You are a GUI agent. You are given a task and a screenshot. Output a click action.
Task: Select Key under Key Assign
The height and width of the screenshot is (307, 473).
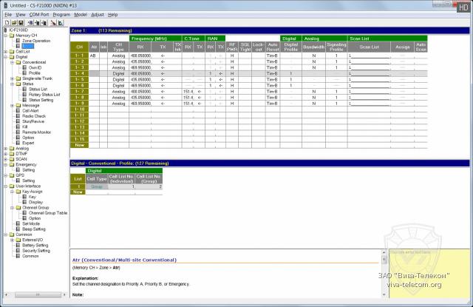(33, 197)
